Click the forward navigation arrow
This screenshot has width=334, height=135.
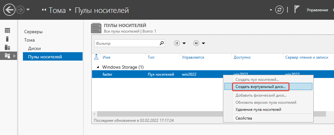[x=20, y=10]
